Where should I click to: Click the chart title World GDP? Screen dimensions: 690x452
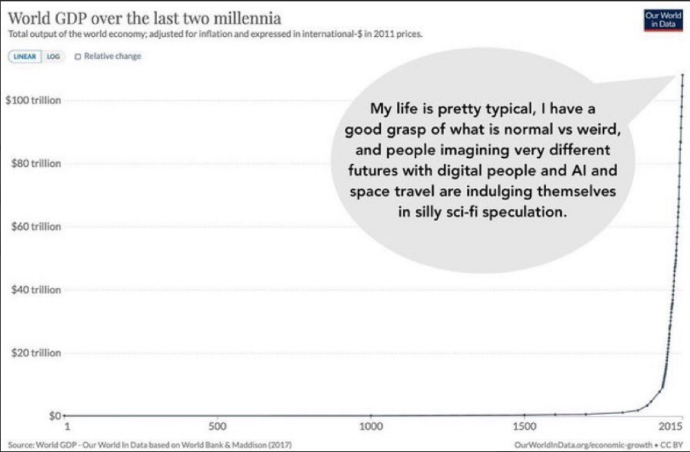[x=145, y=19]
